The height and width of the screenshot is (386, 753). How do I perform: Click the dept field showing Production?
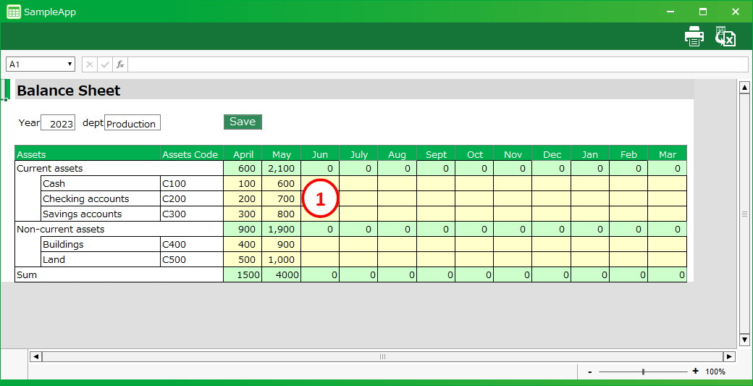coord(132,123)
